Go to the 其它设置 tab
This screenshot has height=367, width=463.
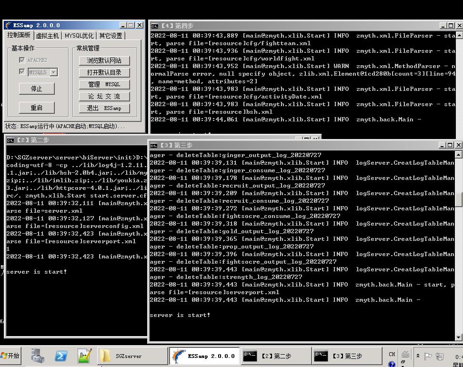(111, 36)
